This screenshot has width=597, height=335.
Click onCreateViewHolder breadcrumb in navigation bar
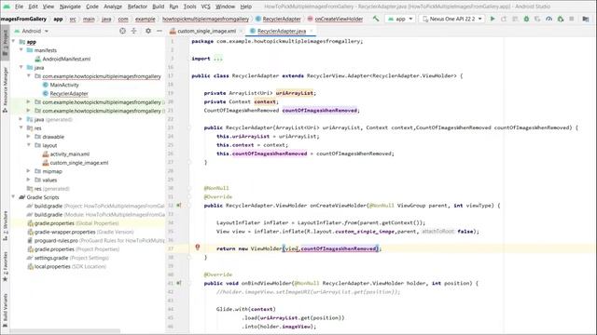pyautogui.click(x=339, y=19)
